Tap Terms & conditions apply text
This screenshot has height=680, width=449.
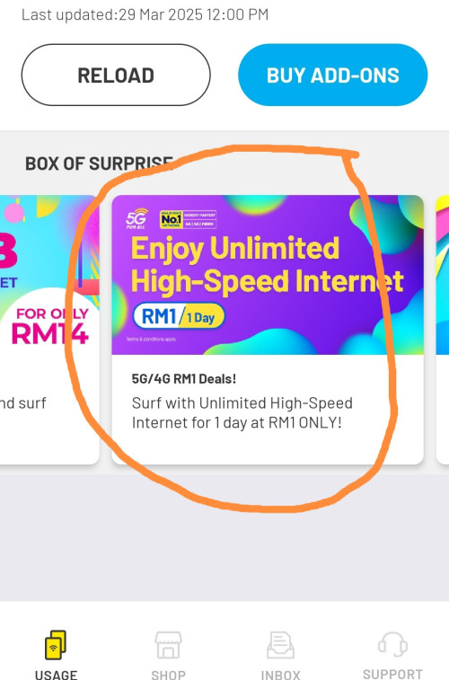[151, 340]
